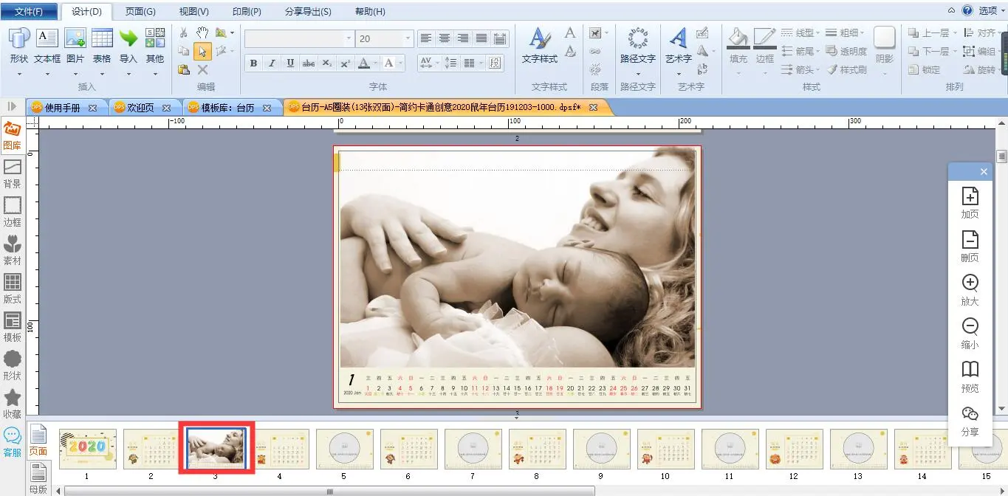The image size is (1008, 496).
Task: Click the 删页 delete page icon
Action: click(x=970, y=240)
